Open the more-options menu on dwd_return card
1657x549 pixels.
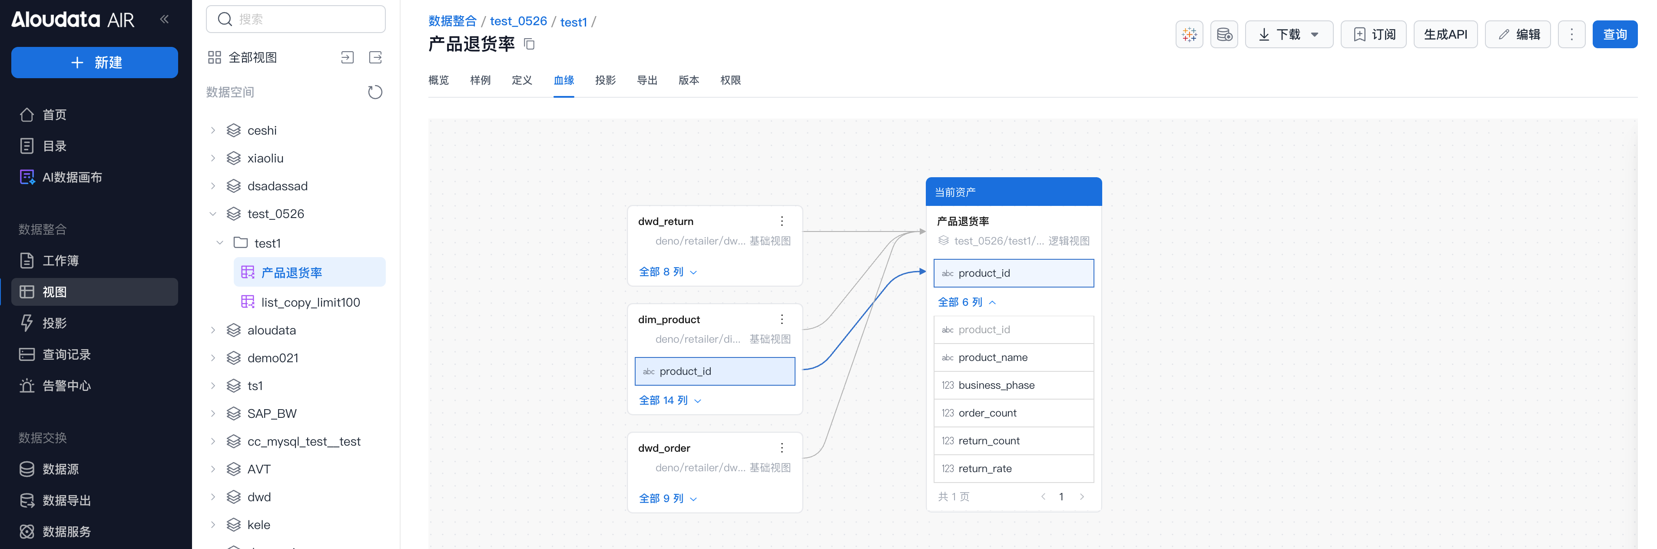point(782,221)
